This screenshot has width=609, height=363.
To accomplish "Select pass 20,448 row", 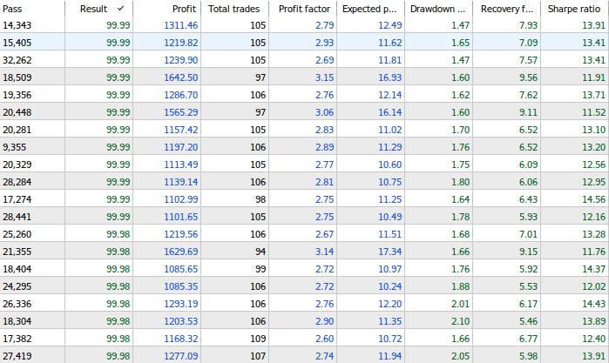I will 305,112.
